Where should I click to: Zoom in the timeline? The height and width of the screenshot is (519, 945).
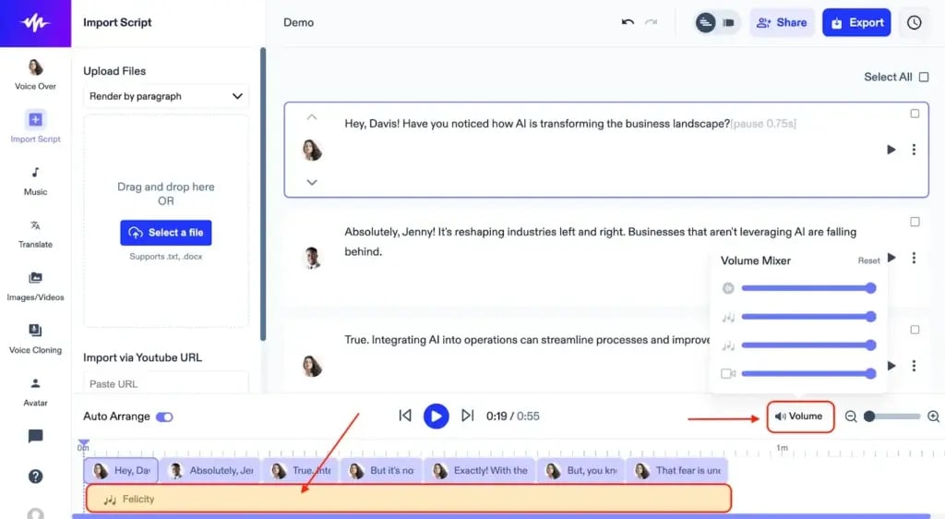tap(933, 416)
